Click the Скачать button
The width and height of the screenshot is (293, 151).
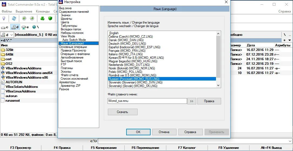tap(123, 112)
